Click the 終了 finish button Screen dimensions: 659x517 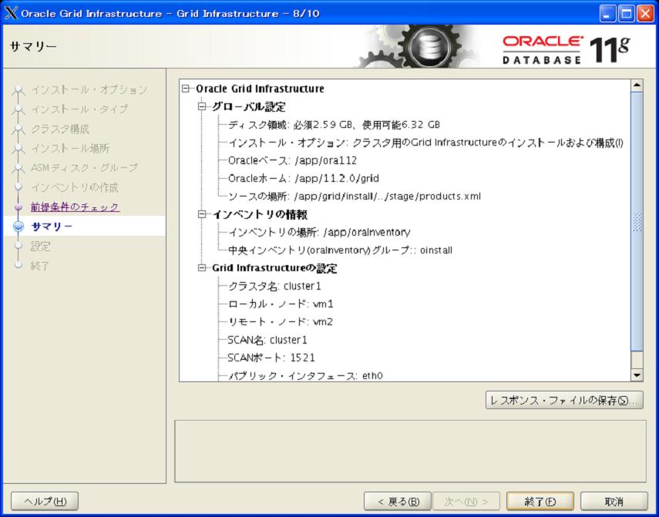coord(540,501)
